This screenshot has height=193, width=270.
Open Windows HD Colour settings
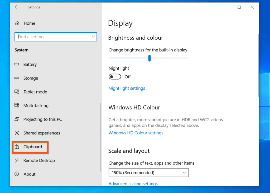(x=136, y=133)
